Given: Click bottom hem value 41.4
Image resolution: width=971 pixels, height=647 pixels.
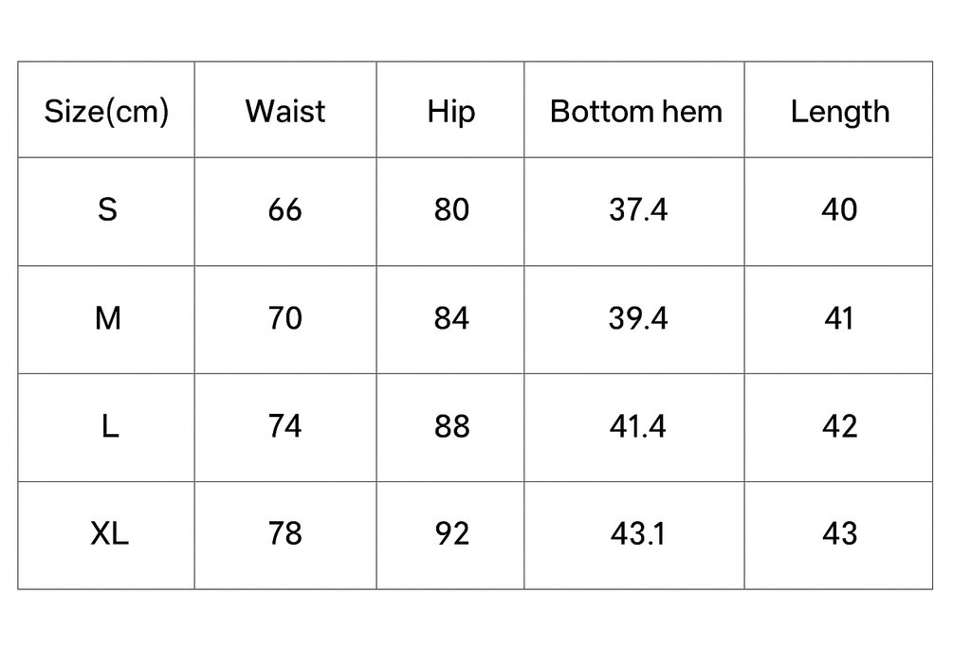Looking at the screenshot, I should coord(637,426).
